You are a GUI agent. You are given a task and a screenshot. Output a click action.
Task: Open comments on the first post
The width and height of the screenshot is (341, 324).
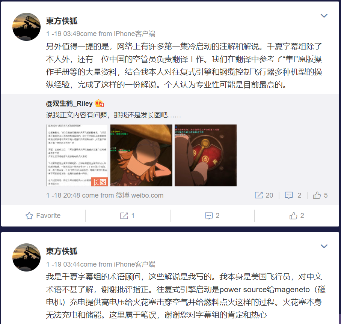click(x=209, y=216)
